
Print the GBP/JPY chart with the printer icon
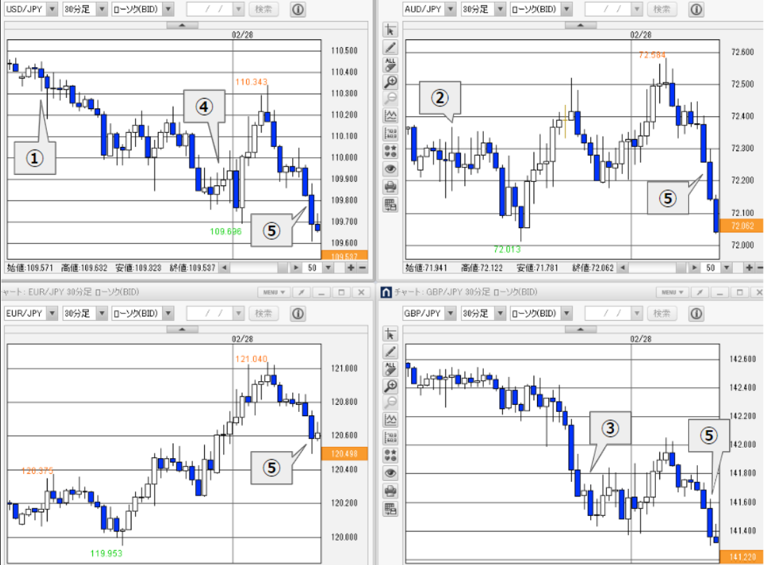click(390, 491)
